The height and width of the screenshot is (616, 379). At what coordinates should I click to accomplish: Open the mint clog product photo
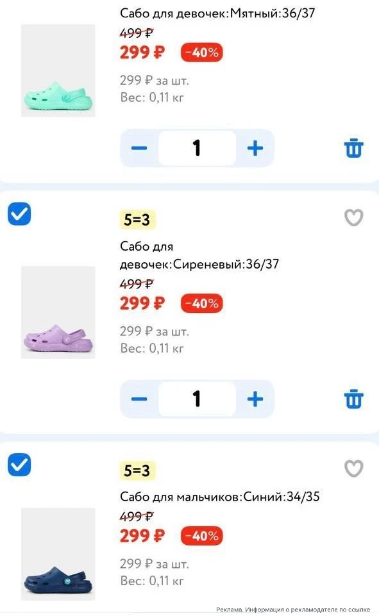coord(58,71)
